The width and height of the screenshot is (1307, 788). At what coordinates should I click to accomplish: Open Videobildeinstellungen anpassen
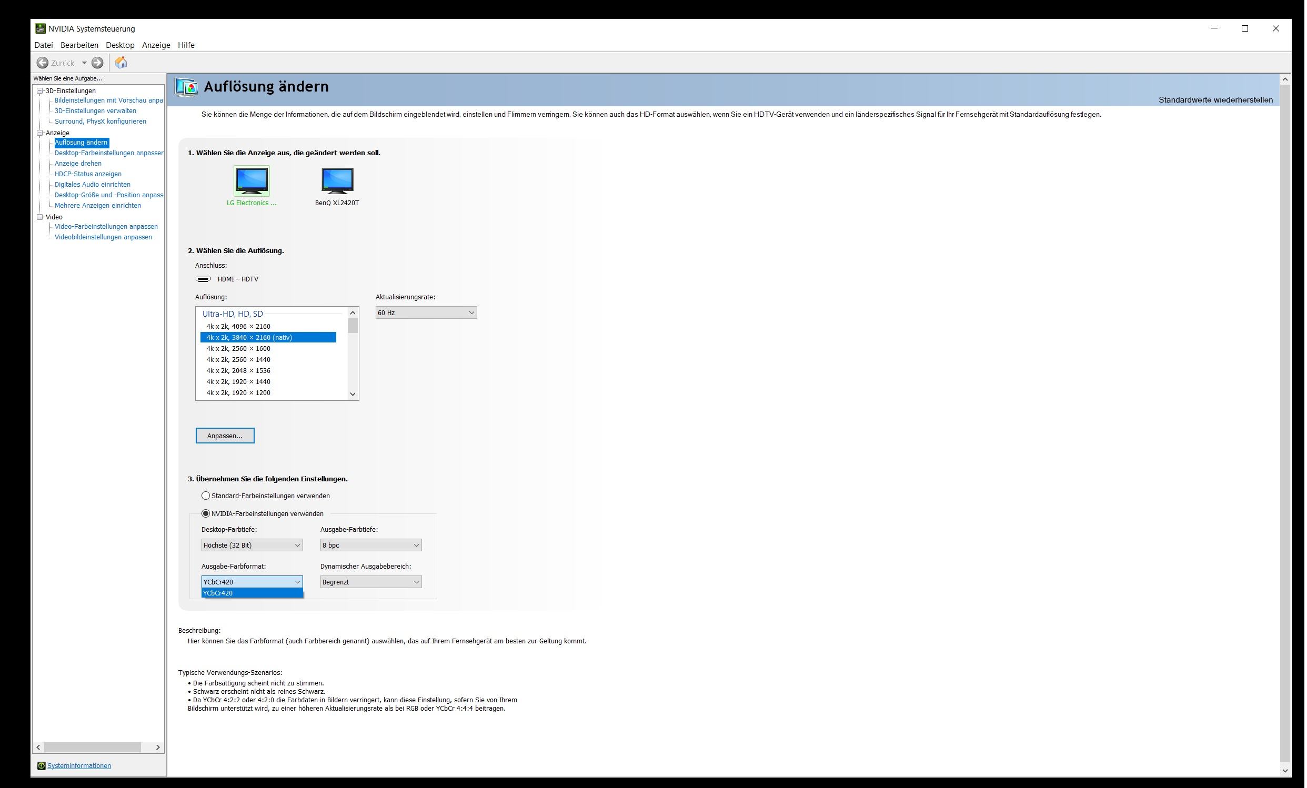click(x=104, y=237)
